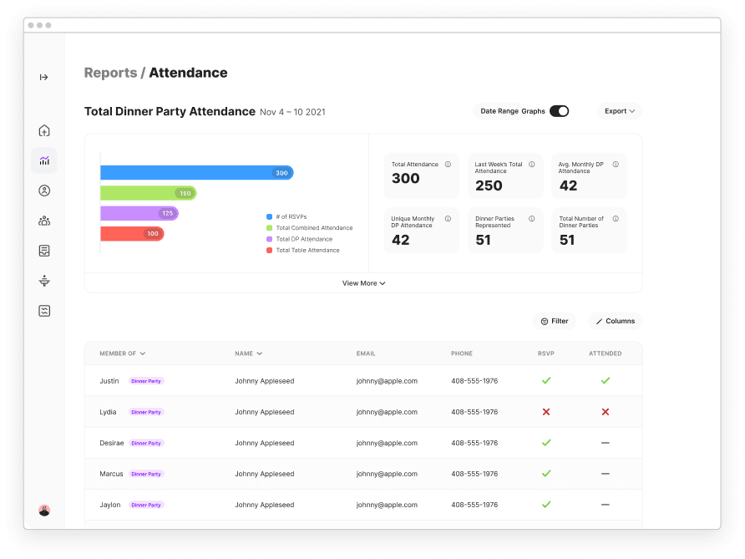Select the Reports chart icon in sidebar
The height and width of the screenshot is (559, 745).
pyautogui.click(x=44, y=160)
